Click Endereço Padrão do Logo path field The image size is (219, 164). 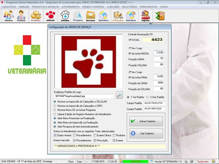(84, 96)
